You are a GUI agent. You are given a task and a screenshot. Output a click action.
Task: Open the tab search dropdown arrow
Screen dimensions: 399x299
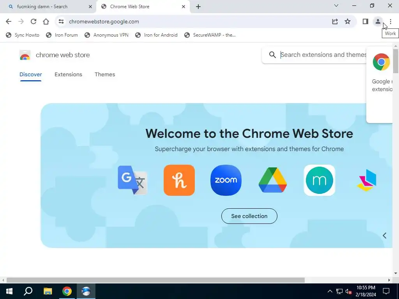336,5
